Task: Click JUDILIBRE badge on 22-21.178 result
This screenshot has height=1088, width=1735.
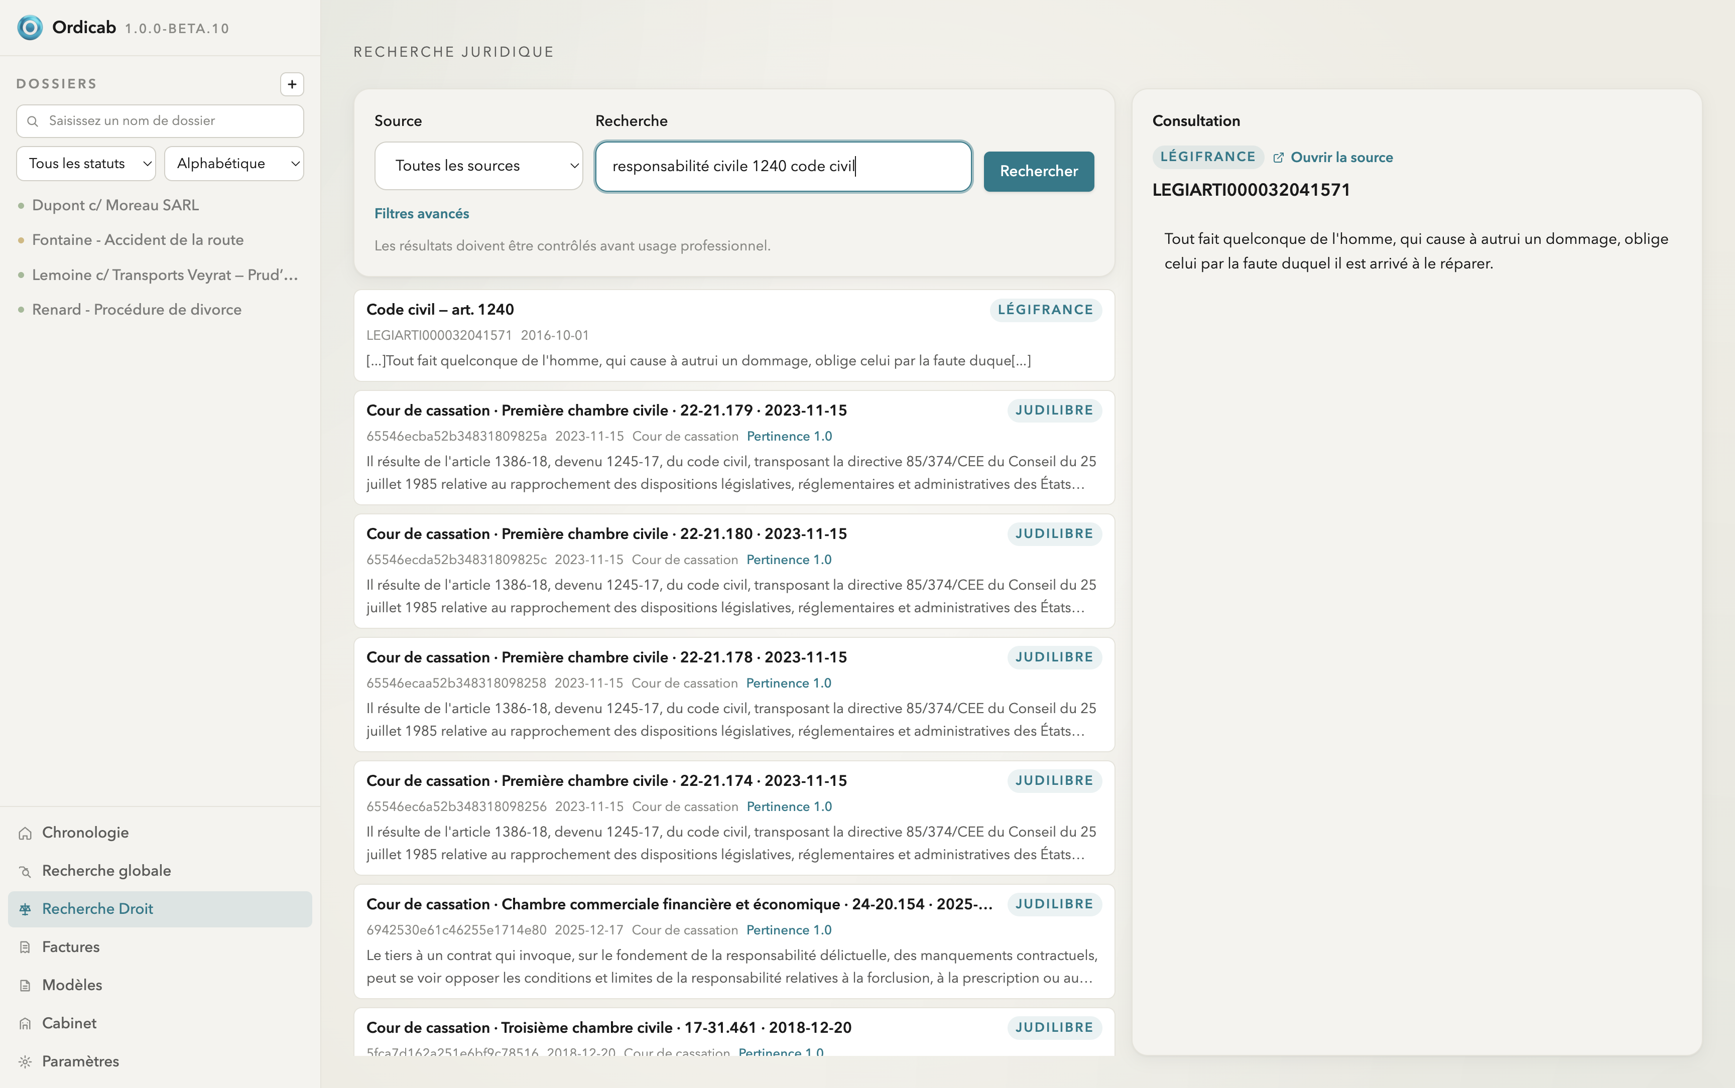Action: (x=1054, y=658)
